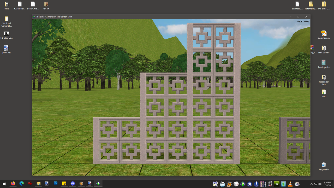Select the 'misc' desktop folder
Image resolution: width=334 pixels, height=188 pixels.
coord(324,93)
